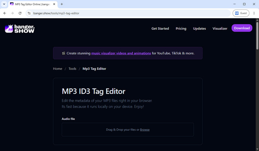
Task: Click the scrollbar down arrow
Action: (257, 149)
